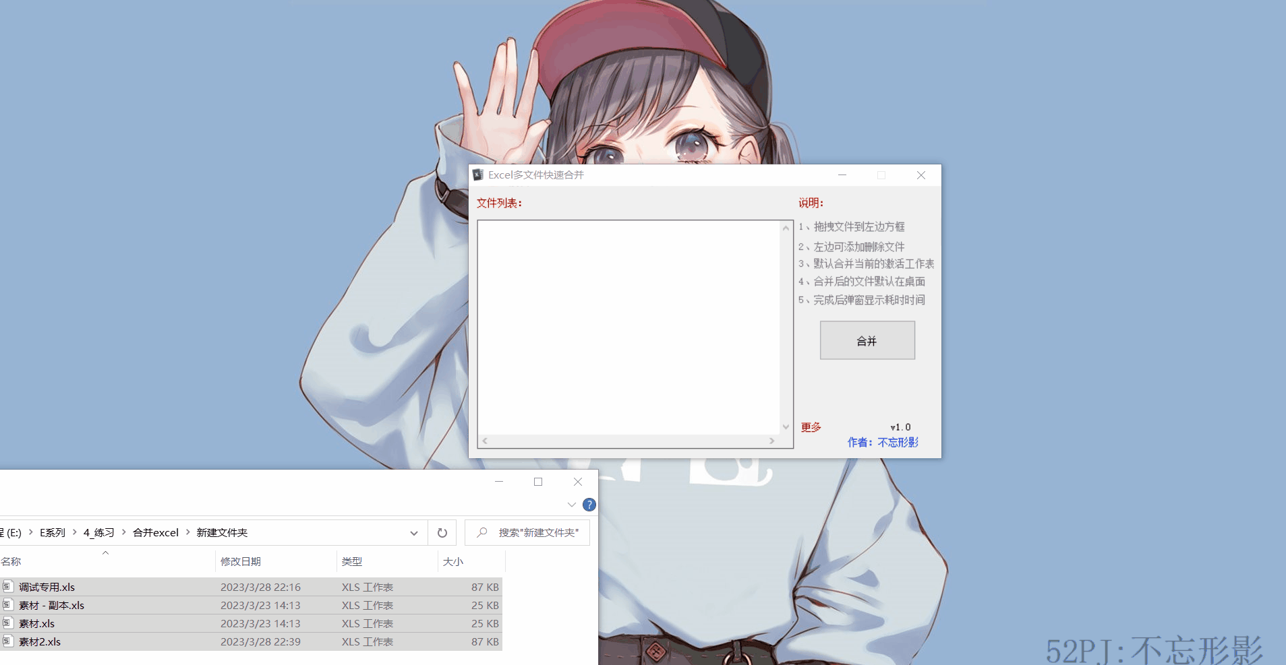Screen dimensions: 1286x665
Task: Click the author link 作者：不忘形影
Action: (x=883, y=442)
